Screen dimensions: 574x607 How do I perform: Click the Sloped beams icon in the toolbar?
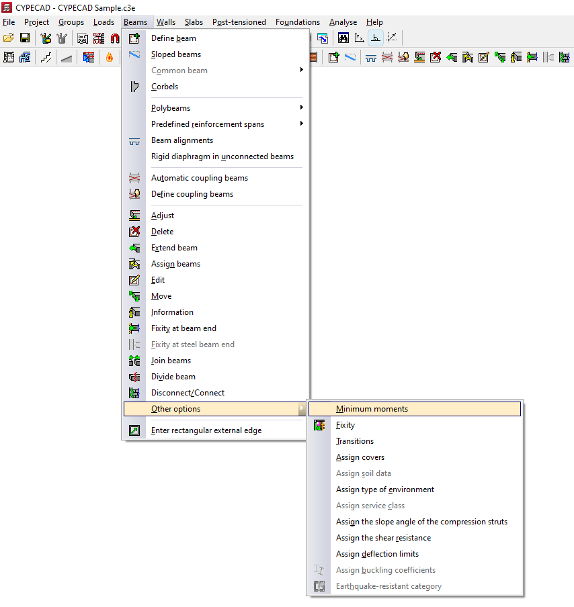tap(350, 58)
